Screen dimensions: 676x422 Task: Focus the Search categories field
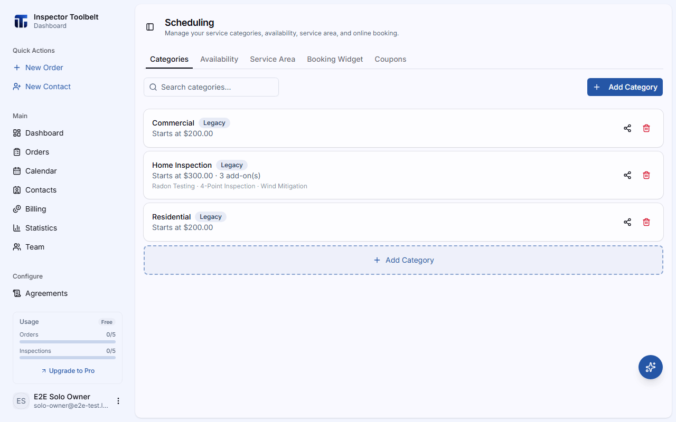(211, 87)
